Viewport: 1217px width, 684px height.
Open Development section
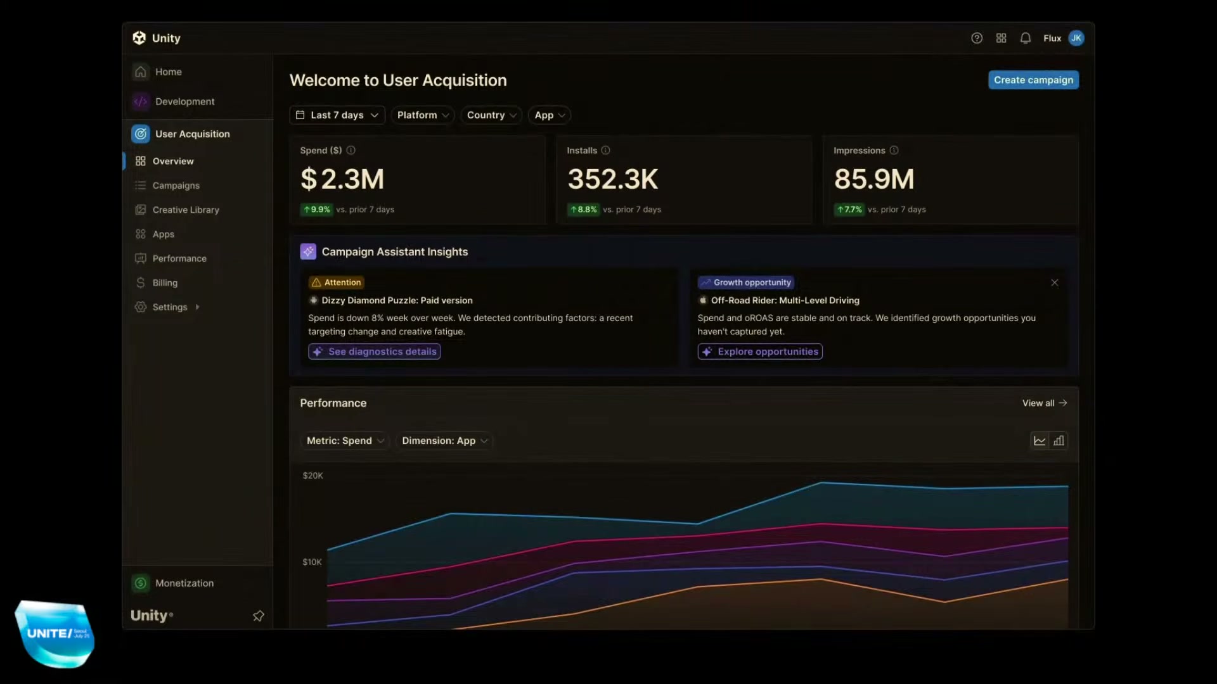tap(185, 101)
